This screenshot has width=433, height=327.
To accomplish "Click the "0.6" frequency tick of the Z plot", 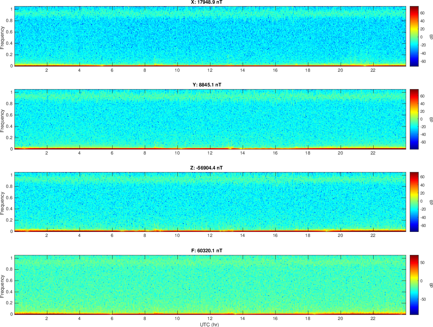I will 9,198.
